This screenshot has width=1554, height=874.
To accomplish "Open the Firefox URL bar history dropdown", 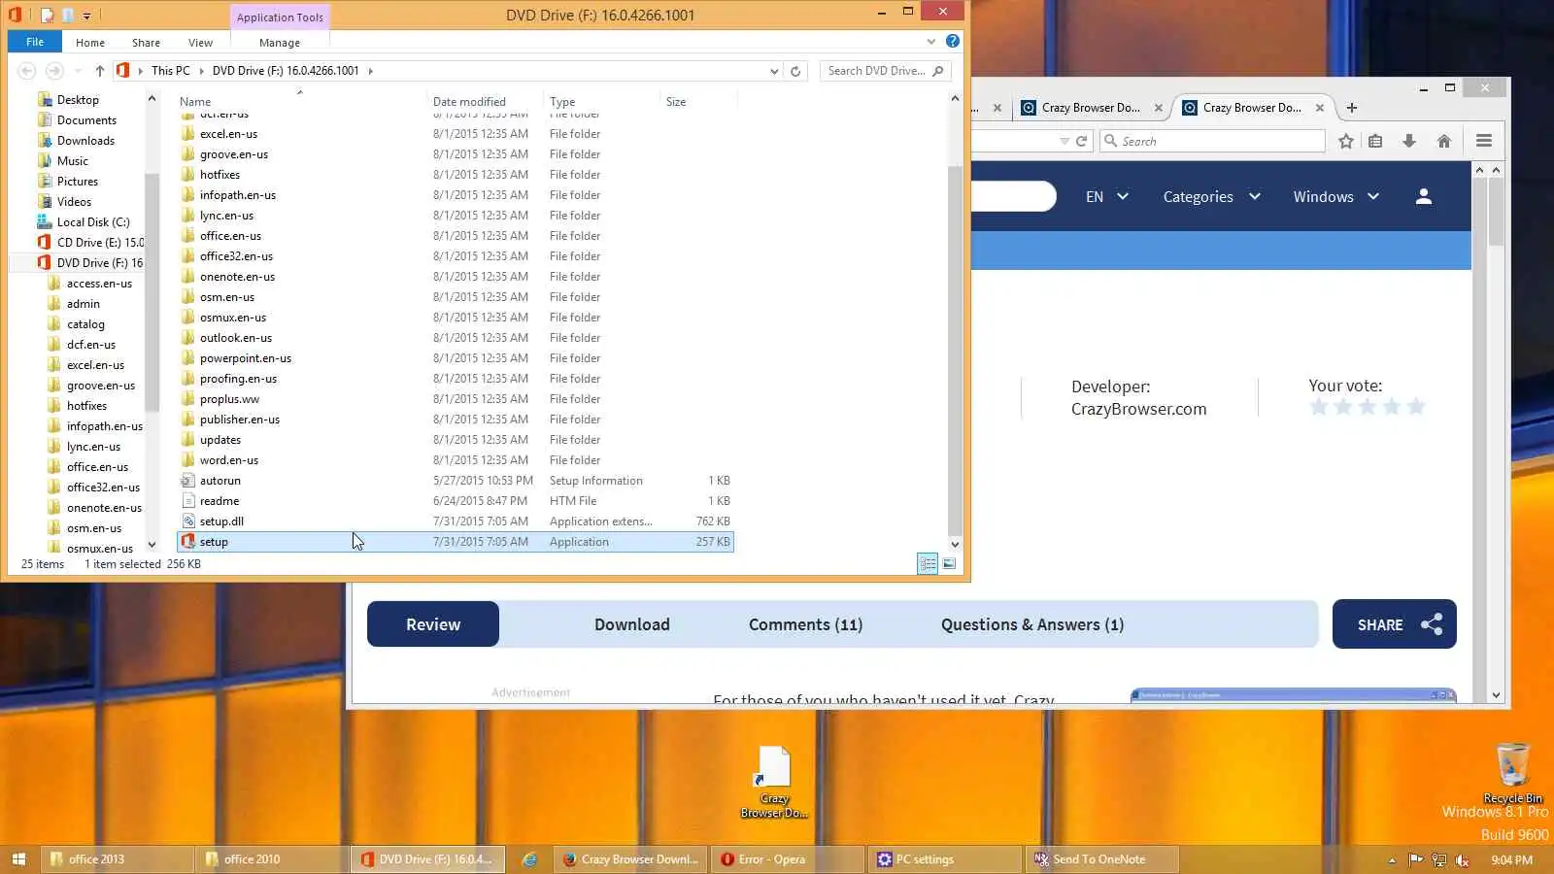I will [x=1064, y=141].
